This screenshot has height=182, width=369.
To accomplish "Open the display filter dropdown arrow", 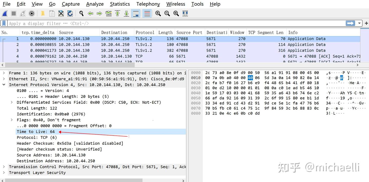I will point(359,23).
